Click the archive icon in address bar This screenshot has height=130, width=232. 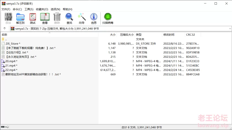tap(12, 28)
